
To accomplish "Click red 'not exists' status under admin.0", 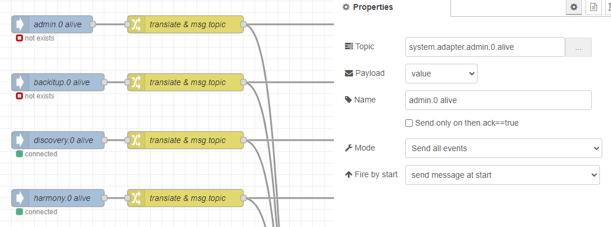I will tap(35, 38).
